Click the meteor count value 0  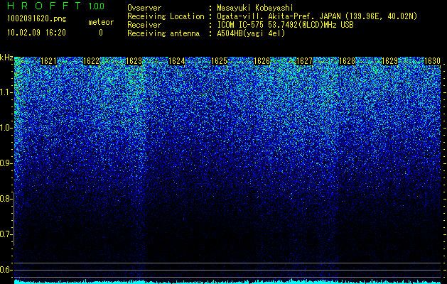(101, 33)
